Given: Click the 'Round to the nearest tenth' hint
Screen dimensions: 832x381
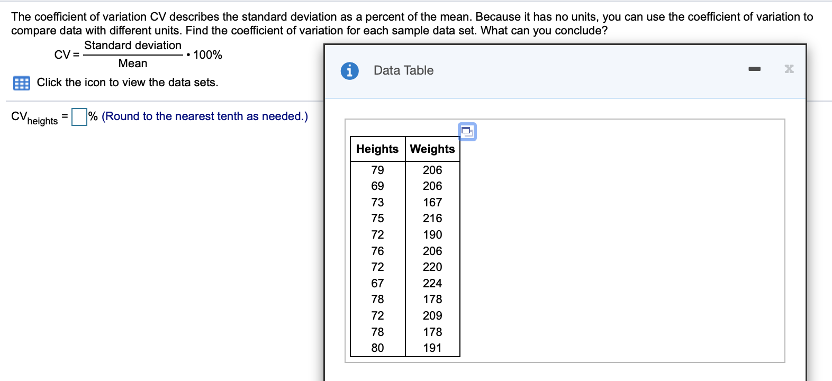Looking at the screenshot, I should click(x=205, y=116).
